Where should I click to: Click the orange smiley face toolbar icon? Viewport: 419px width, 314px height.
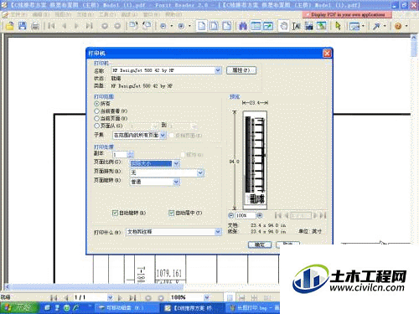coord(398,26)
